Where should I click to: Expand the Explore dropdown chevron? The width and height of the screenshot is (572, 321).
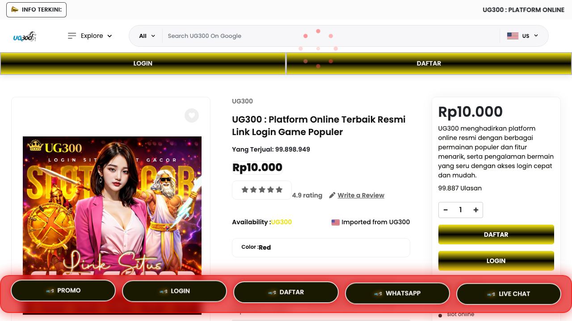pyautogui.click(x=109, y=36)
